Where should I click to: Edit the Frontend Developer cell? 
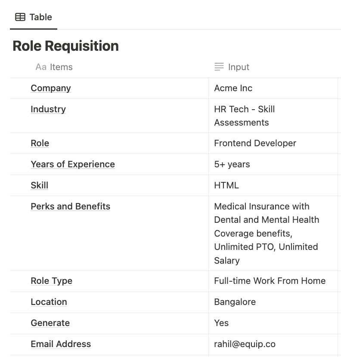[x=255, y=143]
